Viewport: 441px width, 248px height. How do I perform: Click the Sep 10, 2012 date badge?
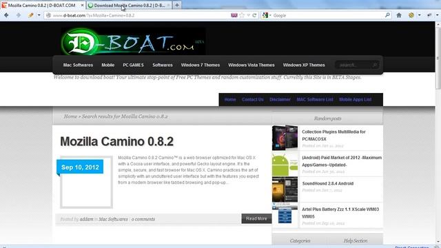(x=80, y=167)
